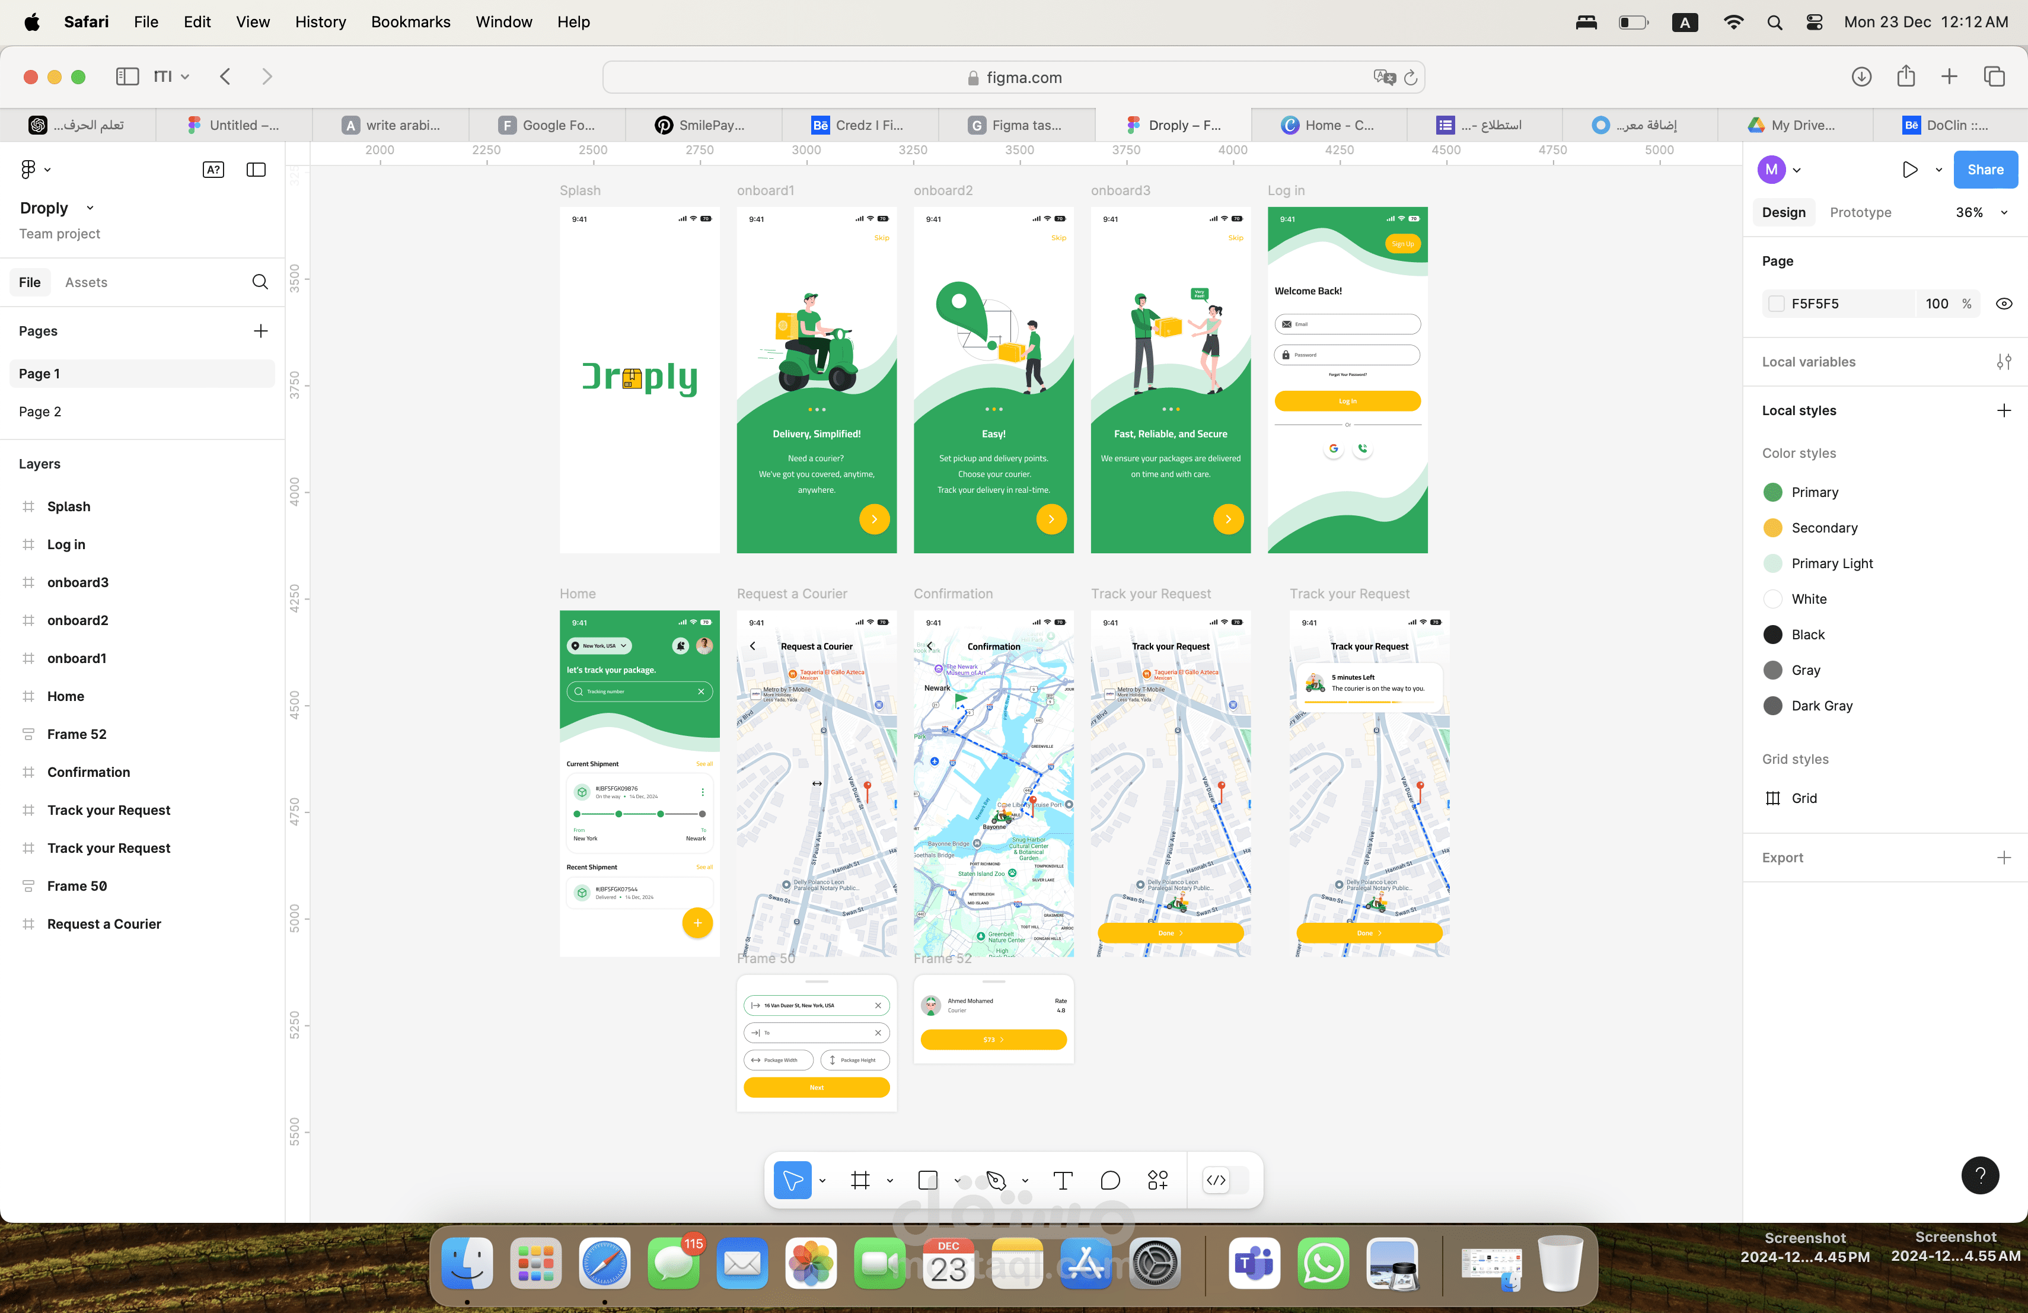Image resolution: width=2028 pixels, height=1313 pixels.
Task: Select the Page 2 entry
Action: coord(40,412)
